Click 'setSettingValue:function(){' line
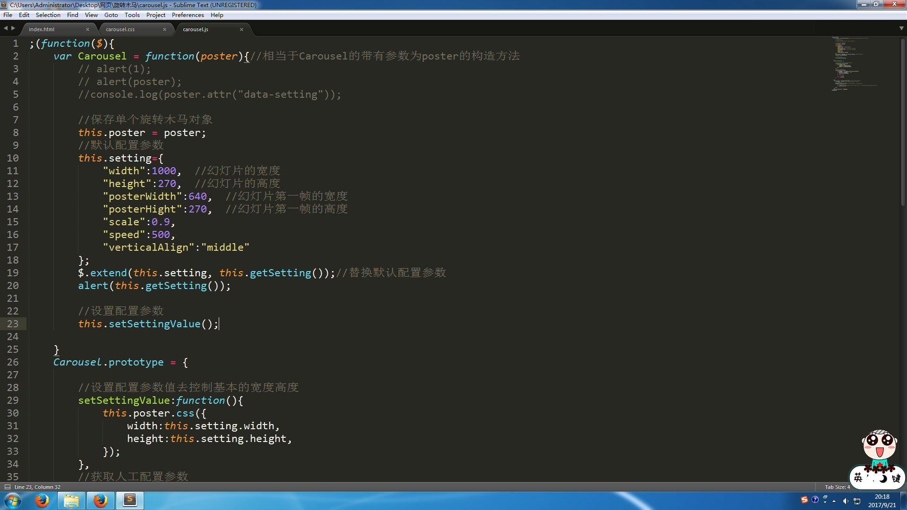Image resolution: width=907 pixels, height=510 pixels. click(x=161, y=400)
